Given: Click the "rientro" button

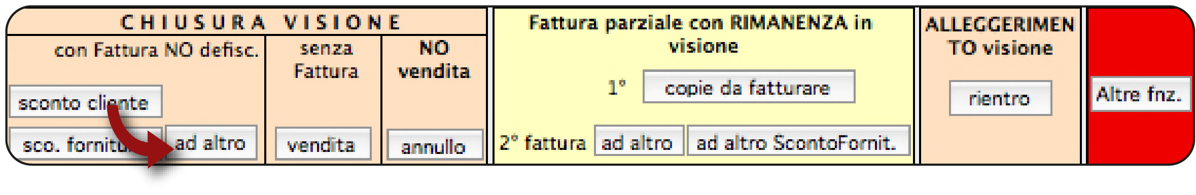Looking at the screenshot, I should (1000, 98).
